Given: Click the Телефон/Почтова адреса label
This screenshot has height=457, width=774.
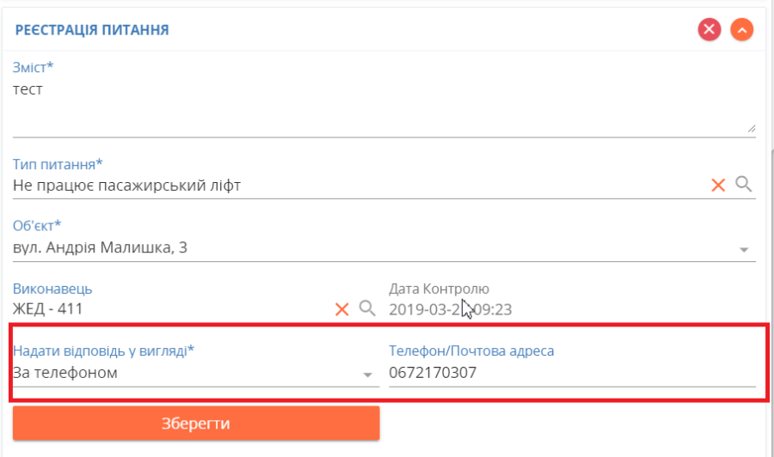Looking at the screenshot, I should pyautogui.click(x=471, y=351).
